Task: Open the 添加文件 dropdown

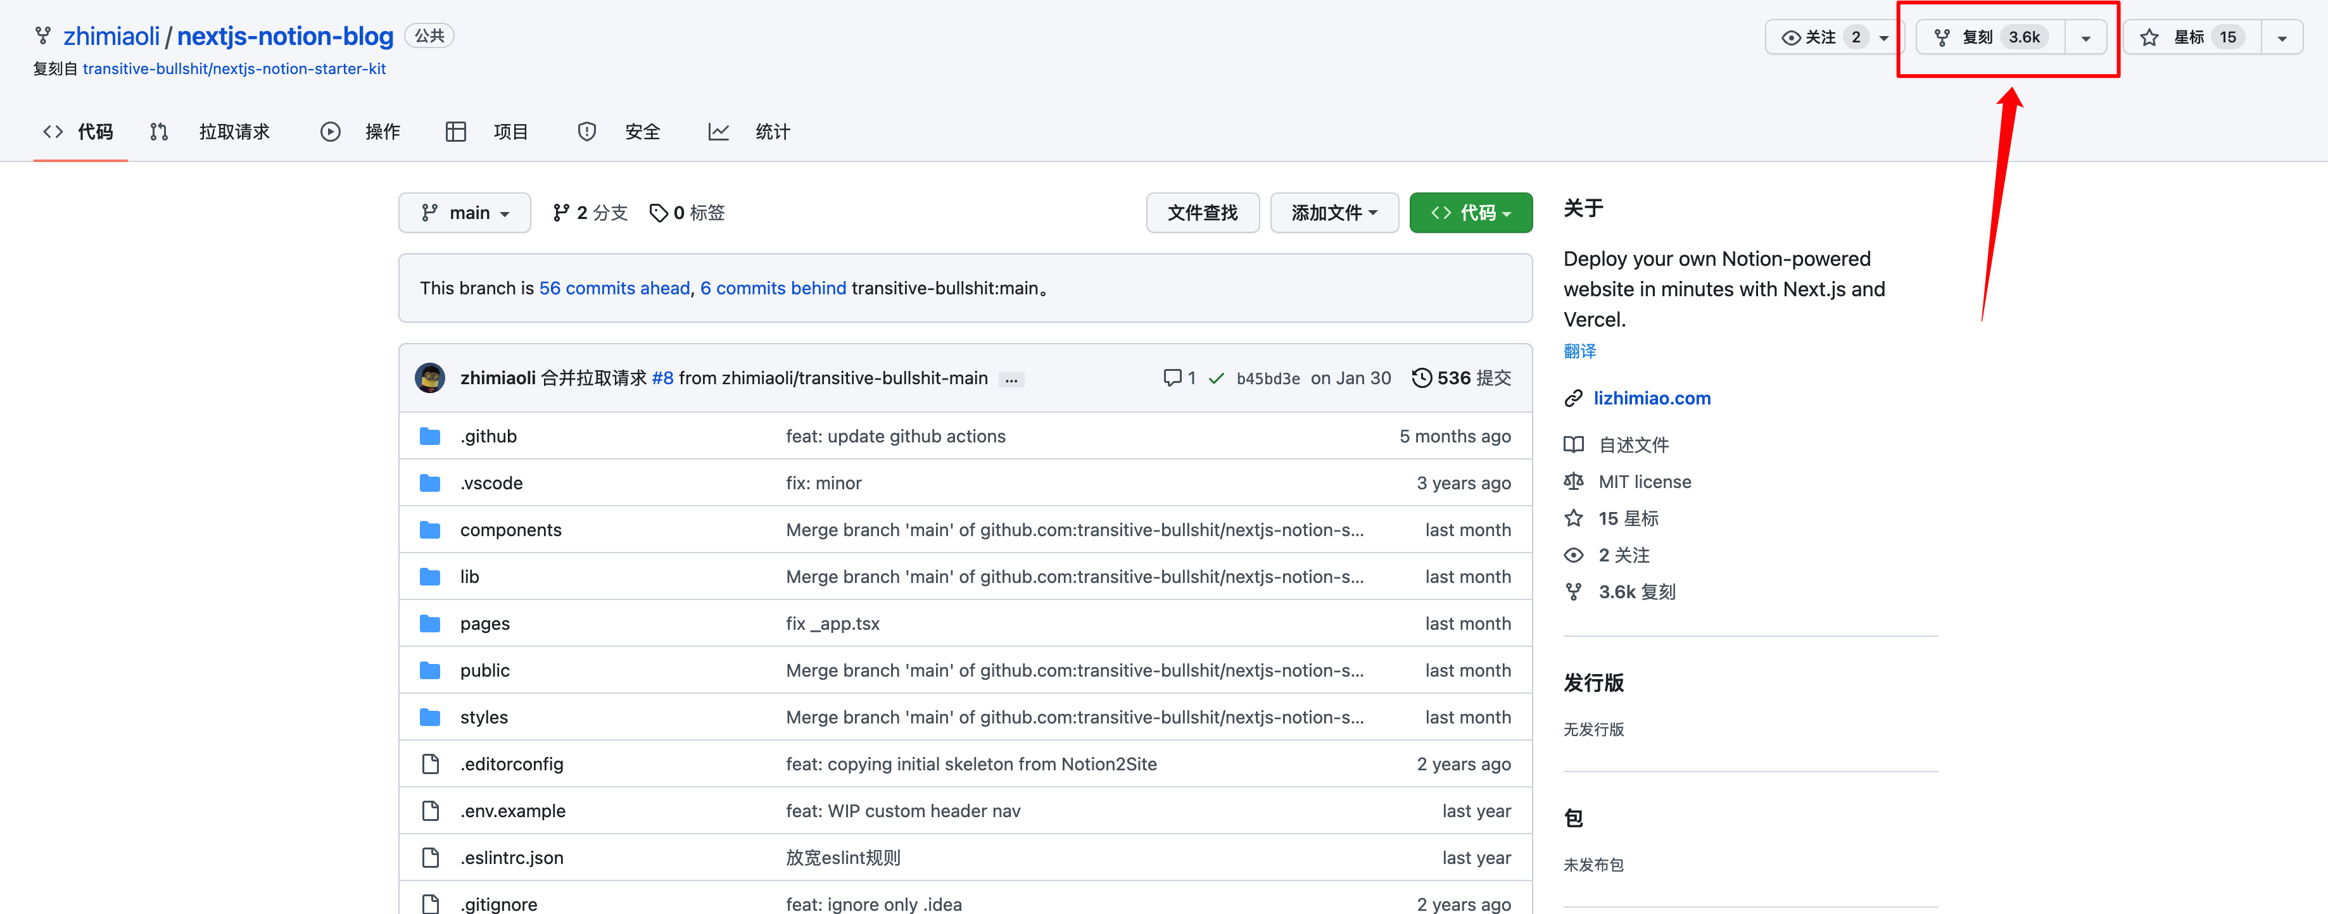Action: tap(1334, 213)
